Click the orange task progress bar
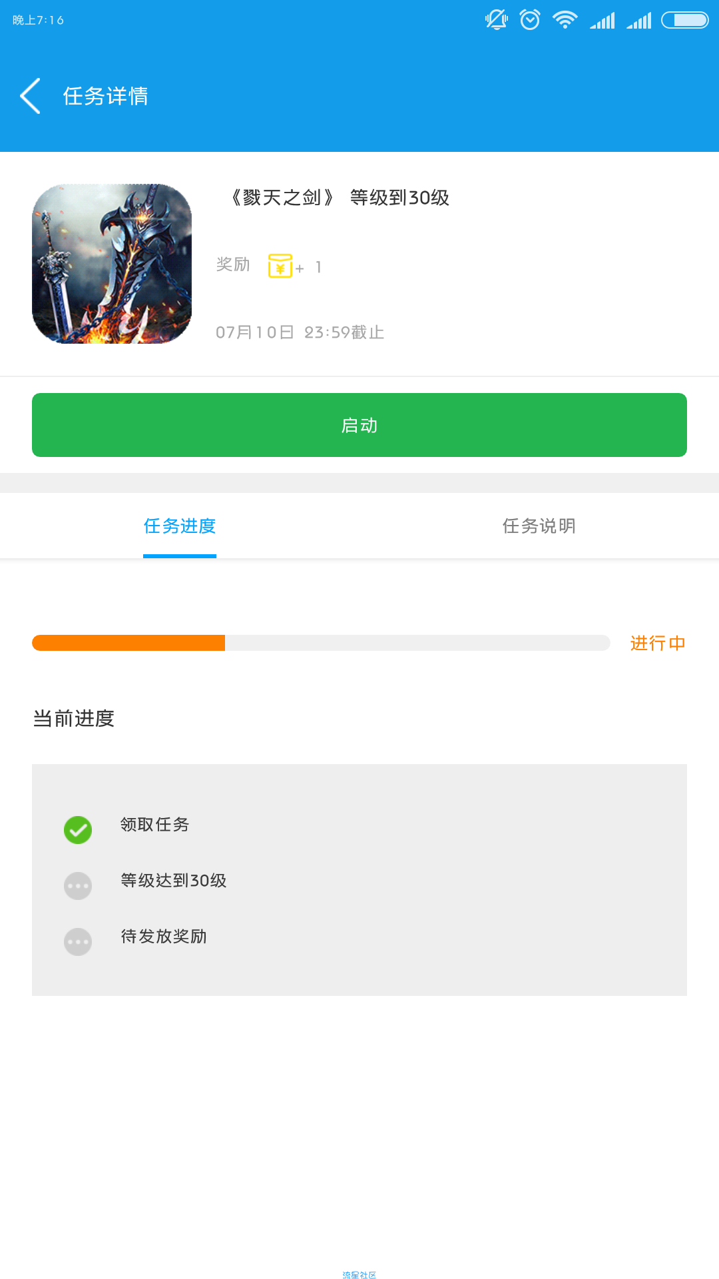This screenshot has width=719, height=1279. (x=321, y=643)
